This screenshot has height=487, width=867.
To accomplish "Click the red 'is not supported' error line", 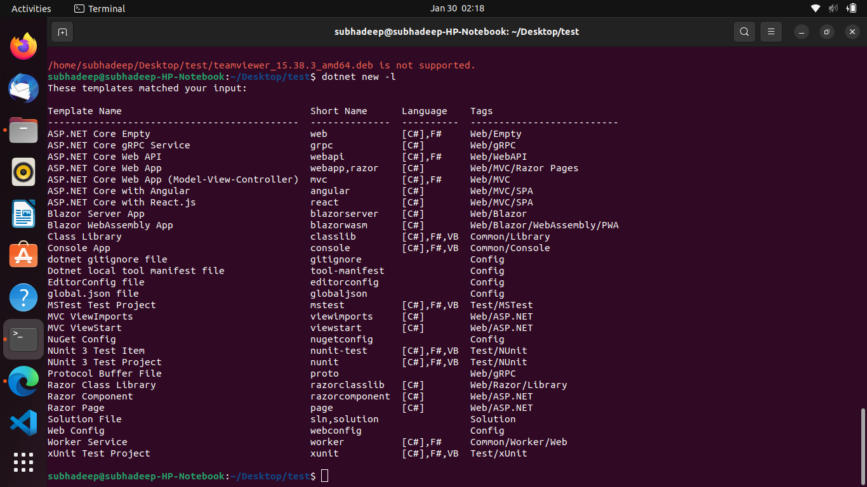I will click(x=261, y=65).
